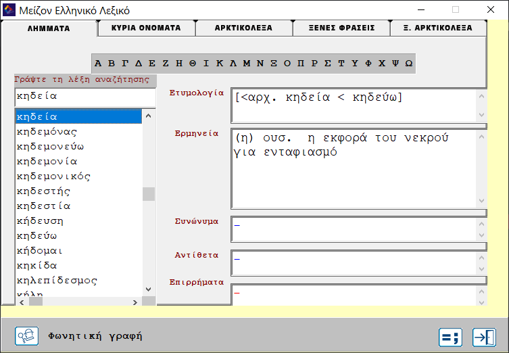Select letter Γ in alphabet bar
Screen dimensions: 509x353
125,64
